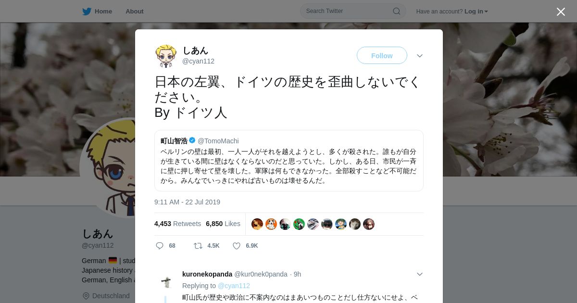View the 6,850 Likes list

tap(223, 224)
